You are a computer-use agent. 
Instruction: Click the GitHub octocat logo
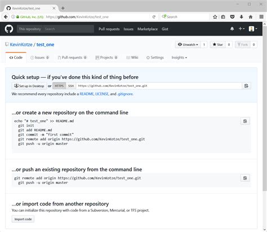pos(9,29)
